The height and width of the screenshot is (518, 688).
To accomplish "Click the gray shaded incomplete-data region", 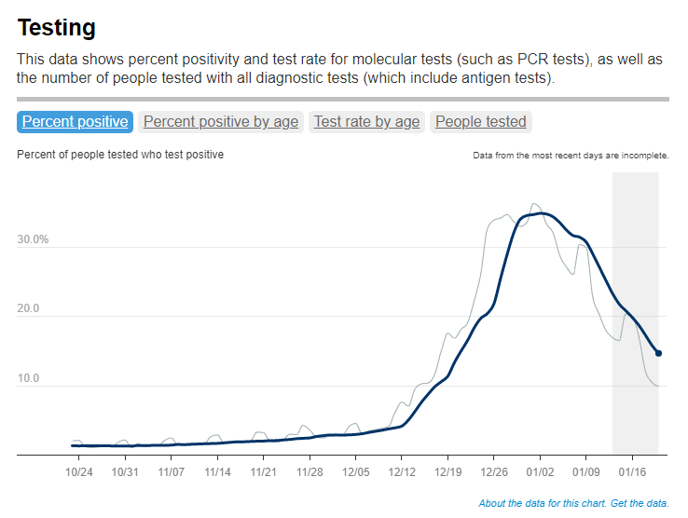I will click(x=636, y=279).
